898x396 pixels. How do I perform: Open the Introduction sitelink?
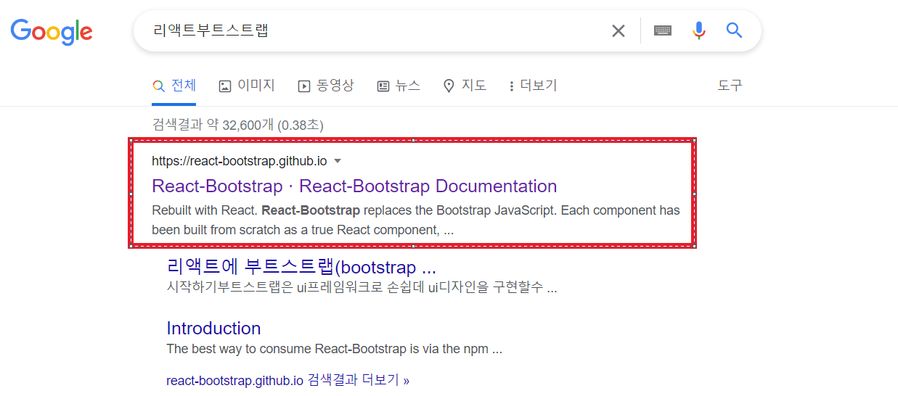pos(213,328)
